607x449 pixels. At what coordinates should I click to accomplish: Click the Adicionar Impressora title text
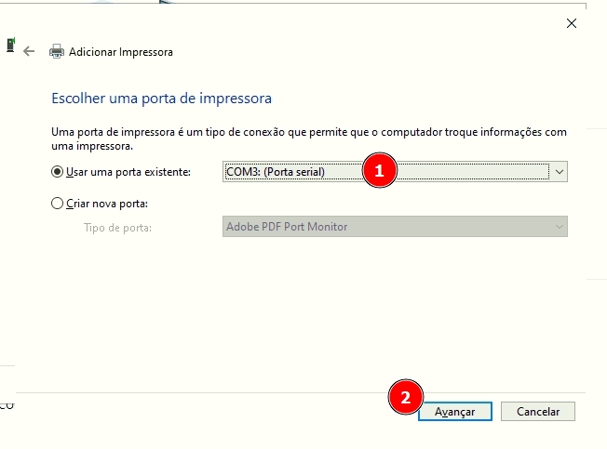point(120,52)
